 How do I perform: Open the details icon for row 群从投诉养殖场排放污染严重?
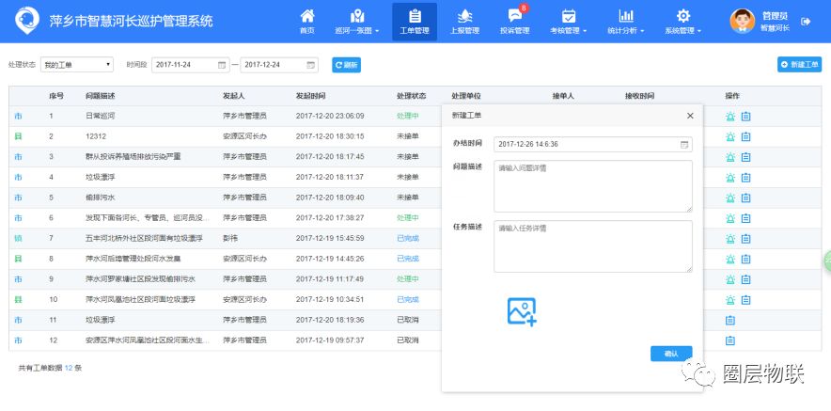[745, 157]
